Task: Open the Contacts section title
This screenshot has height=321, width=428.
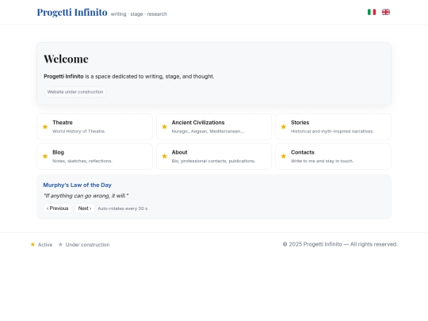Action: 303,152
